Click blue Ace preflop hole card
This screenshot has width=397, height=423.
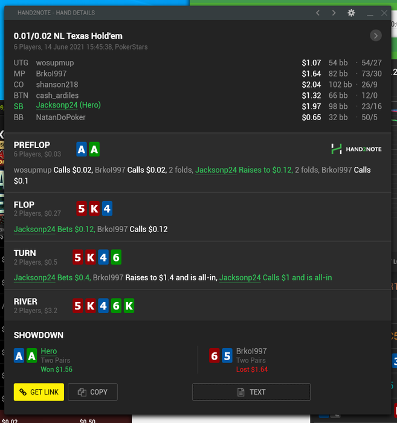click(x=82, y=149)
